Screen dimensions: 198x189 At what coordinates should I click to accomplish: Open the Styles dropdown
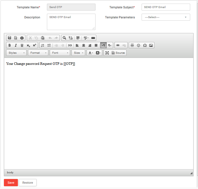tap(16, 53)
